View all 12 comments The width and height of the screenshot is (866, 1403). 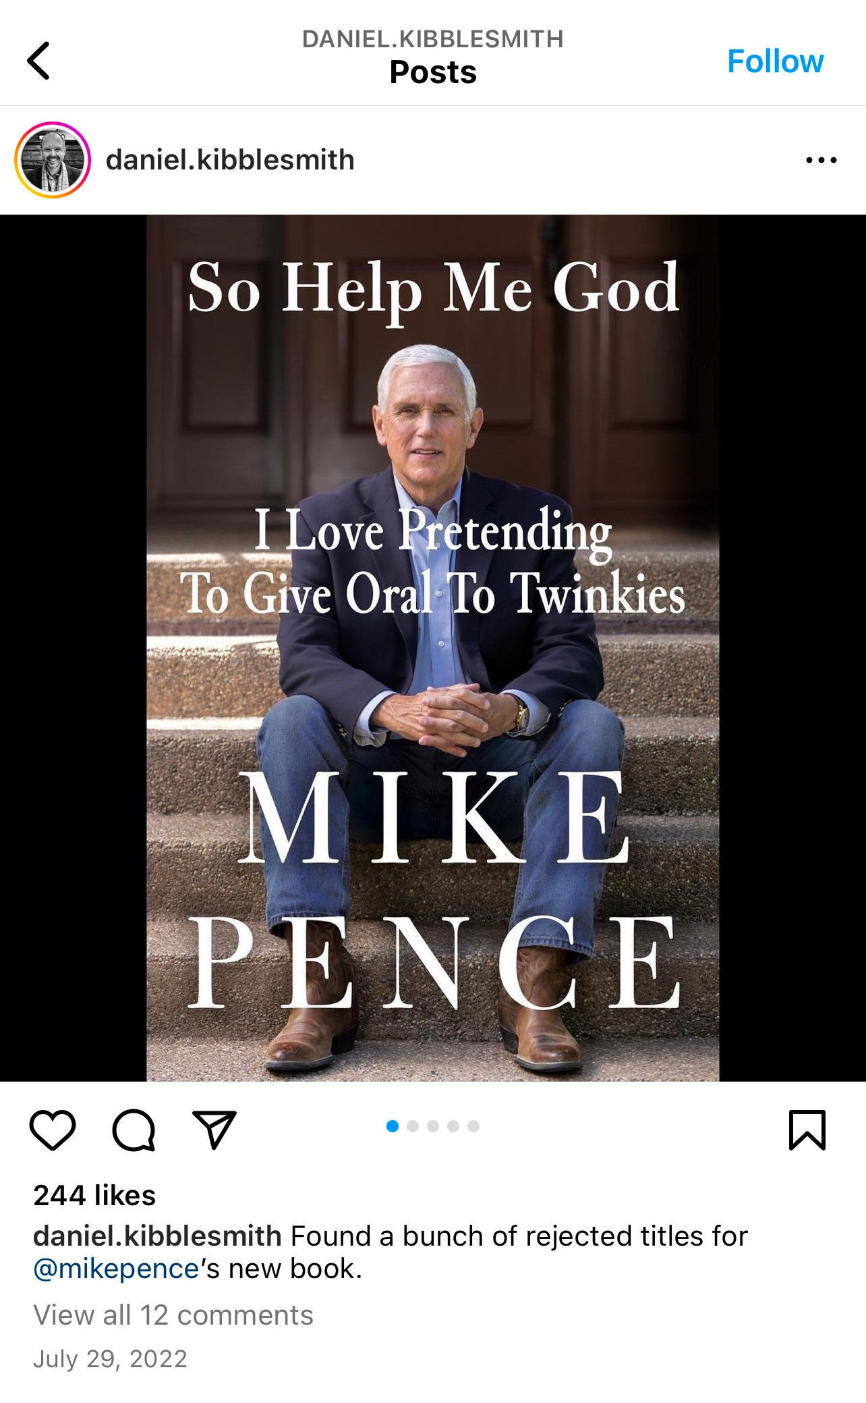173,1315
